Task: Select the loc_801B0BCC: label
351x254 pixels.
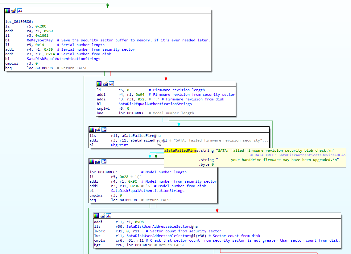Action: (x=103, y=172)
